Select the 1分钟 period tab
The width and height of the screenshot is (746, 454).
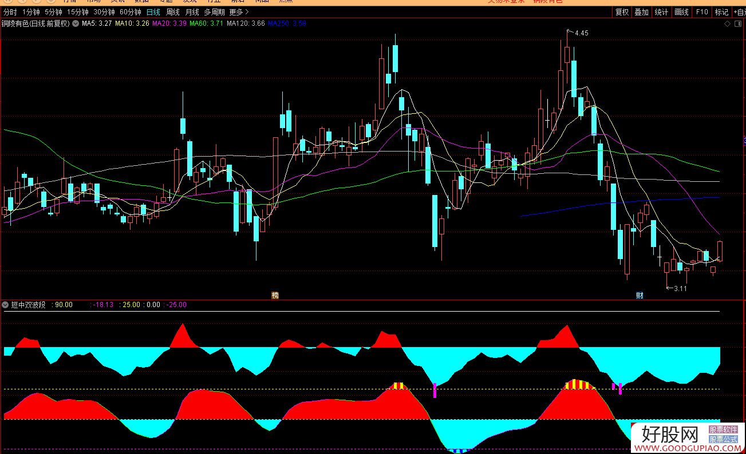pos(31,12)
